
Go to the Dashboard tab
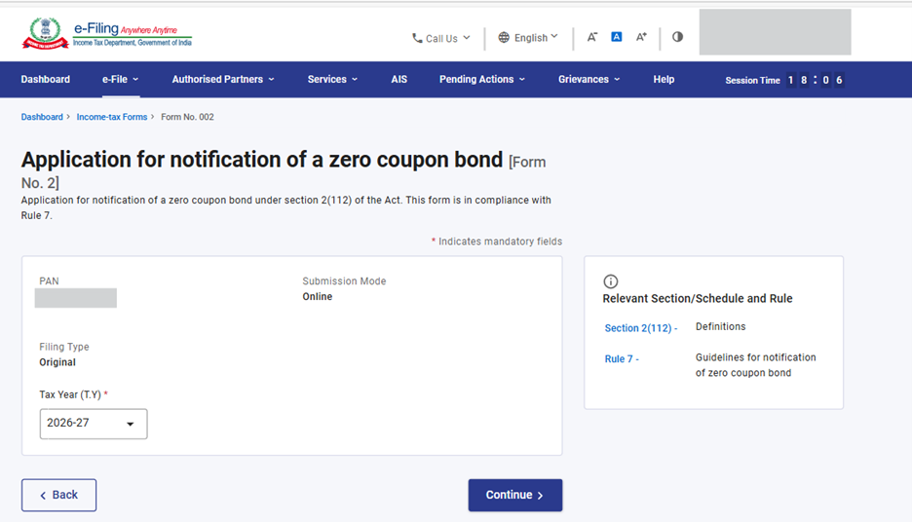coord(46,80)
